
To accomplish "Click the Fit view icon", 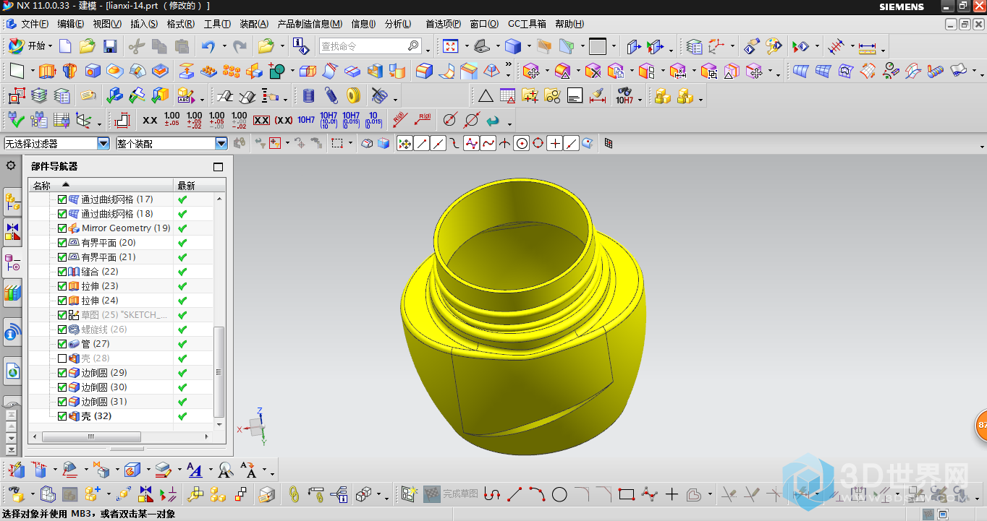I will pos(450,47).
